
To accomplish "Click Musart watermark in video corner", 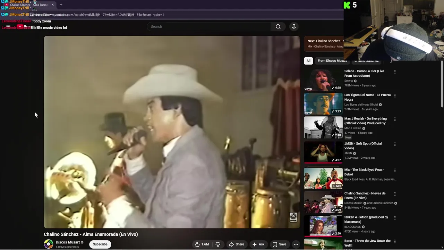I will tap(293, 217).
